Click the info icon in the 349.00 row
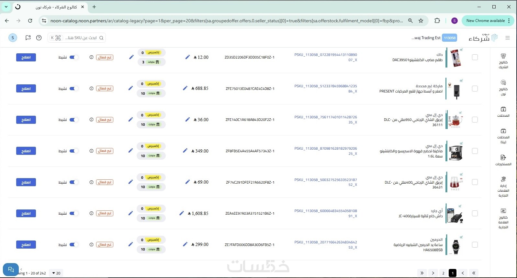This screenshot has height=278, width=517. pyautogui.click(x=91, y=151)
